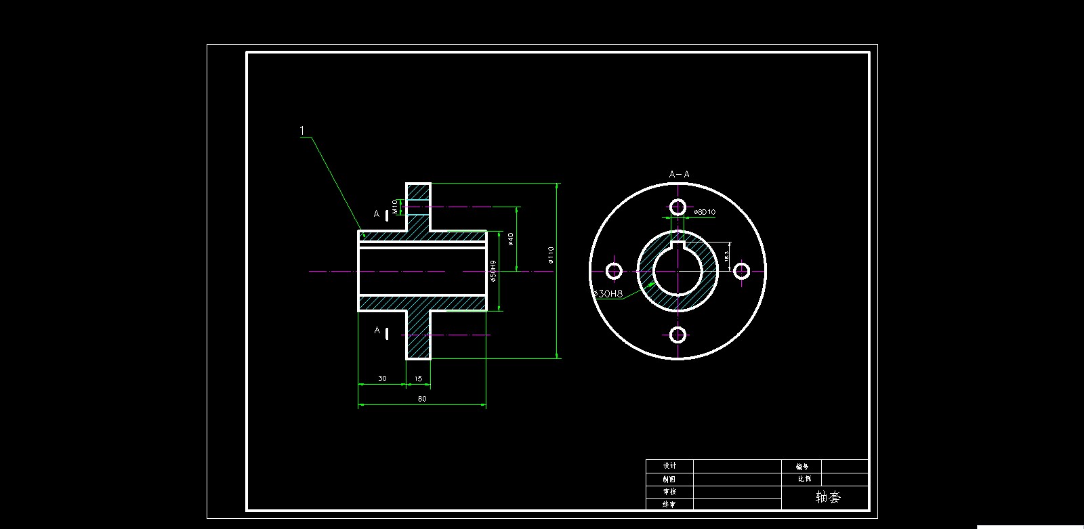Select the ø40 dimension text
This screenshot has width=1084, height=529.
pos(511,238)
